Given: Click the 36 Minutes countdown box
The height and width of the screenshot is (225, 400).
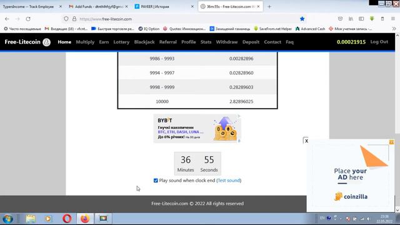Looking at the screenshot, I should (186, 164).
